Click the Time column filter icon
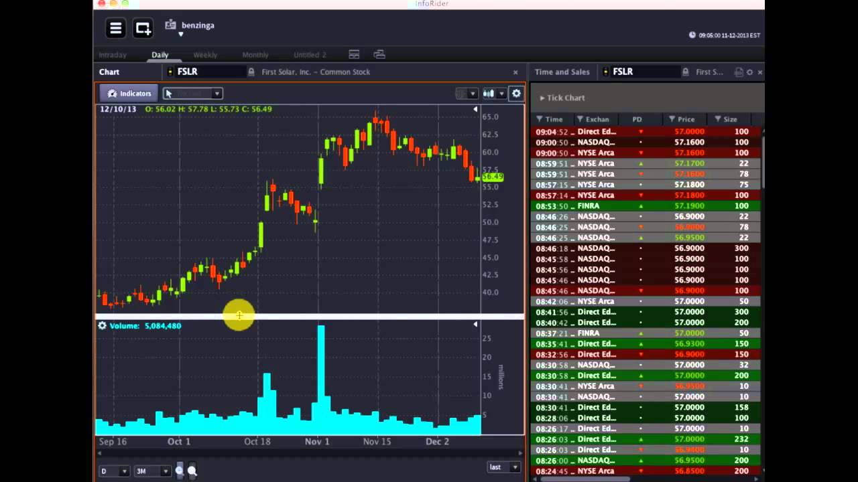 (539, 119)
